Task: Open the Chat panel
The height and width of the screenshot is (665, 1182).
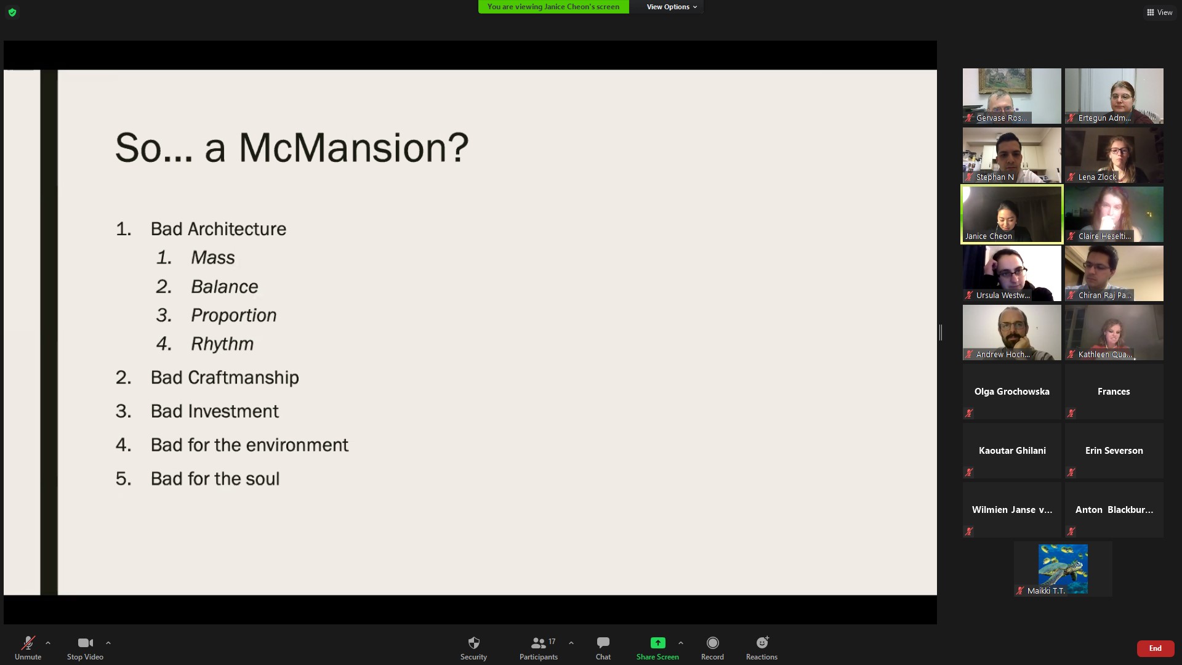Action: (603, 648)
